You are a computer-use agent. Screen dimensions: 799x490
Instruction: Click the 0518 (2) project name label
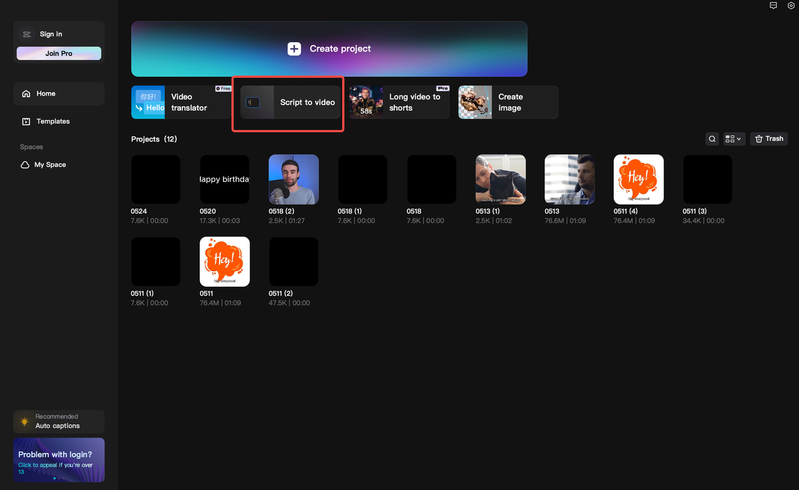(281, 211)
